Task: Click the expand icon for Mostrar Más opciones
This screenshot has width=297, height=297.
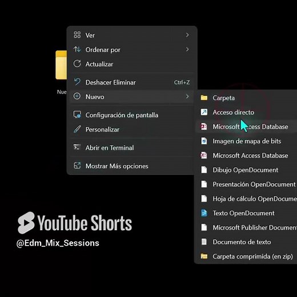Action: click(77, 166)
